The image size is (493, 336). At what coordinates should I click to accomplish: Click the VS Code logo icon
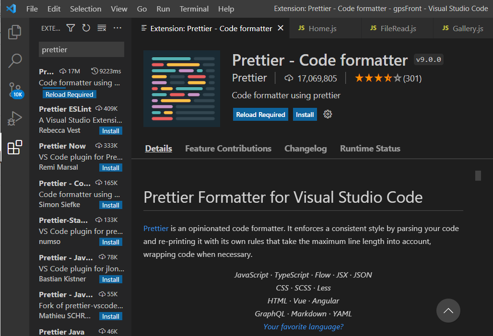pos(11,9)
